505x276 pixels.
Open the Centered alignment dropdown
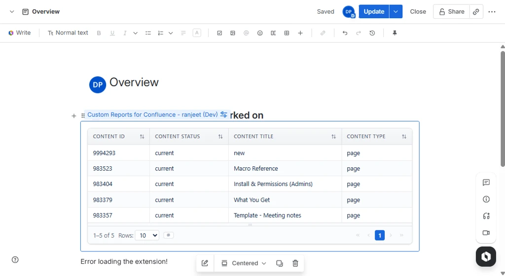tap(244, 263)
